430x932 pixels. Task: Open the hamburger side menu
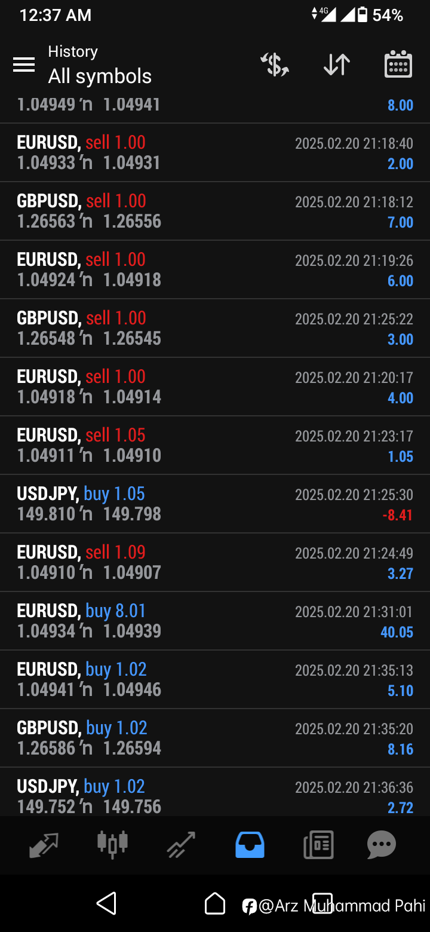point(24,65)
